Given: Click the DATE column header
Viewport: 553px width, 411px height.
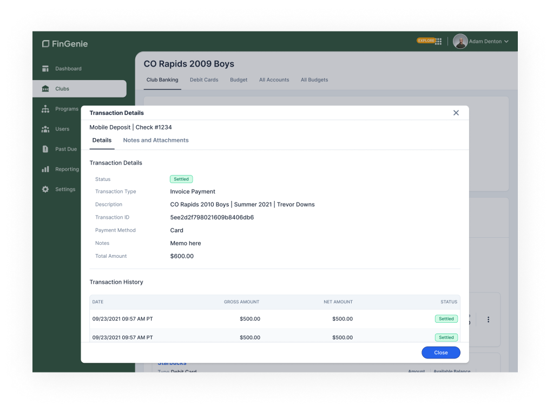Looking at the screenshot, I should point(98,302).
